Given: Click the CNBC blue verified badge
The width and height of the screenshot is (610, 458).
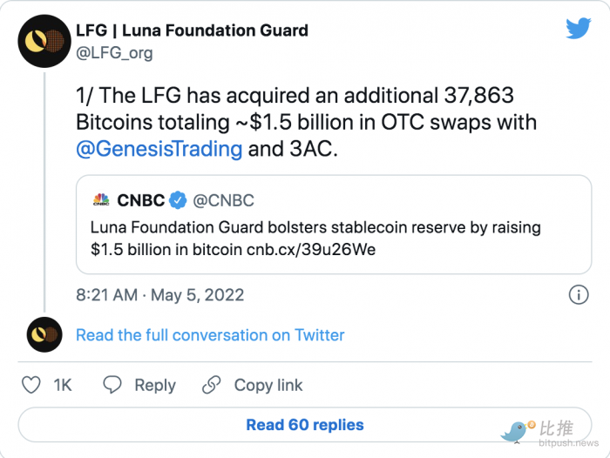Looking at the screenshot, I should [178, 200].
